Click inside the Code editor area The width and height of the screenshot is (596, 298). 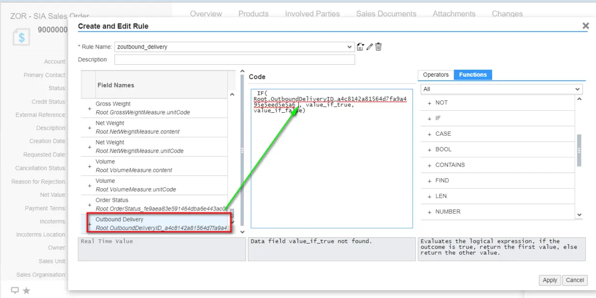pos(332,158)
